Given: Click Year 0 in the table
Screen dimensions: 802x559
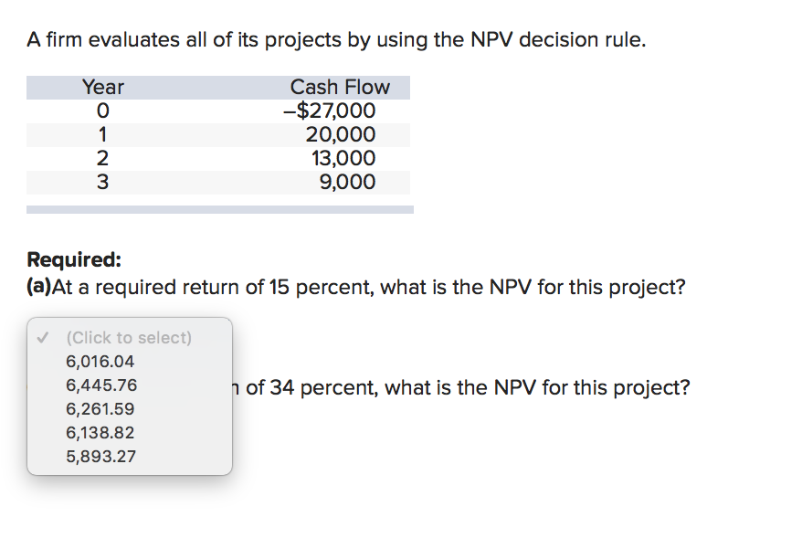Looking at the screenshot, I should [102, 111].
